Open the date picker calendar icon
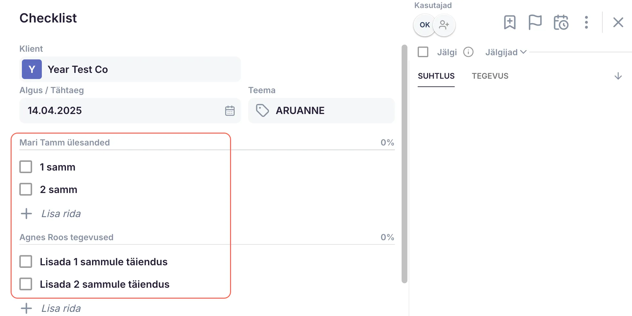This screenshot has width=632, height=316. [x=230, y=111]
